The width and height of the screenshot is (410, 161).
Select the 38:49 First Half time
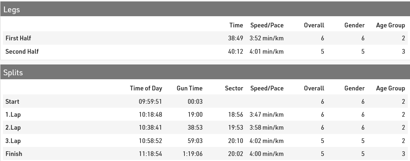coord(236,38)
